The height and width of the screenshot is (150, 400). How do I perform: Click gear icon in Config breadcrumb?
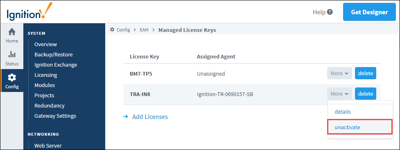(x=112, y=30)
